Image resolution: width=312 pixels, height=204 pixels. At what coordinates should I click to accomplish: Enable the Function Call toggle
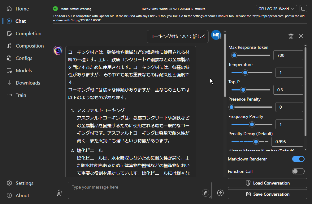coord(298,171)
